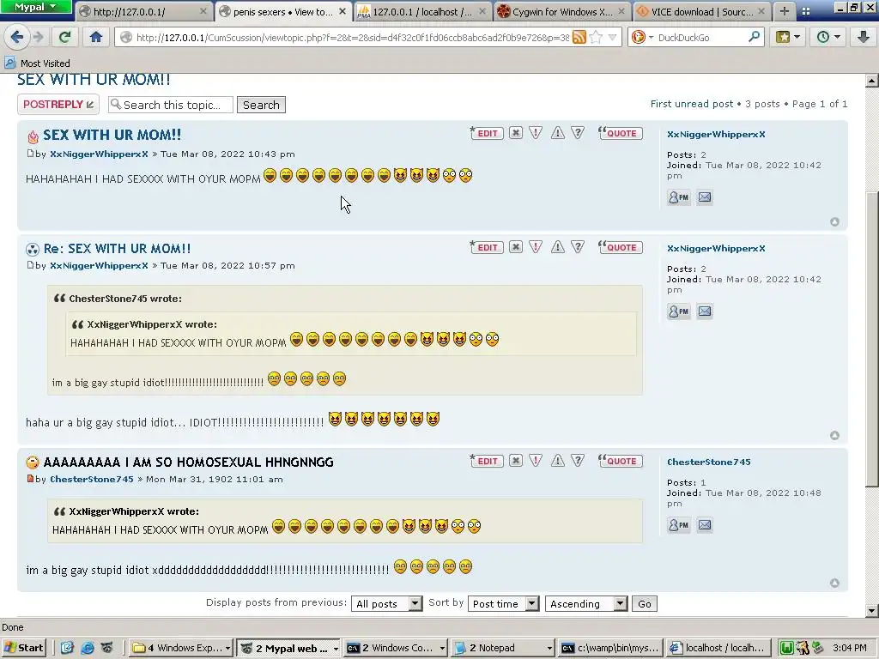Click the magnifier icon in DuckDuckGo search box
879x659 pixels.
coord(754,37)
